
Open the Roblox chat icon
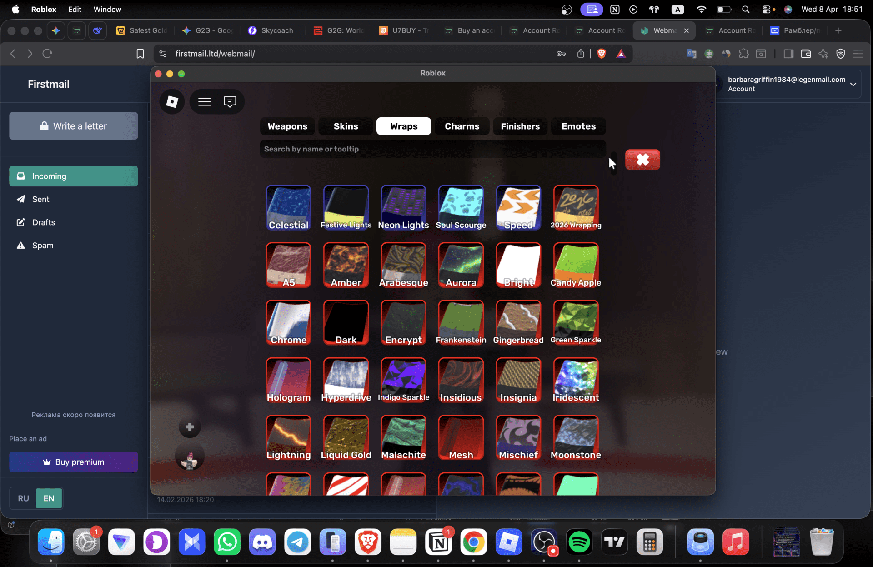pos(230,101)
